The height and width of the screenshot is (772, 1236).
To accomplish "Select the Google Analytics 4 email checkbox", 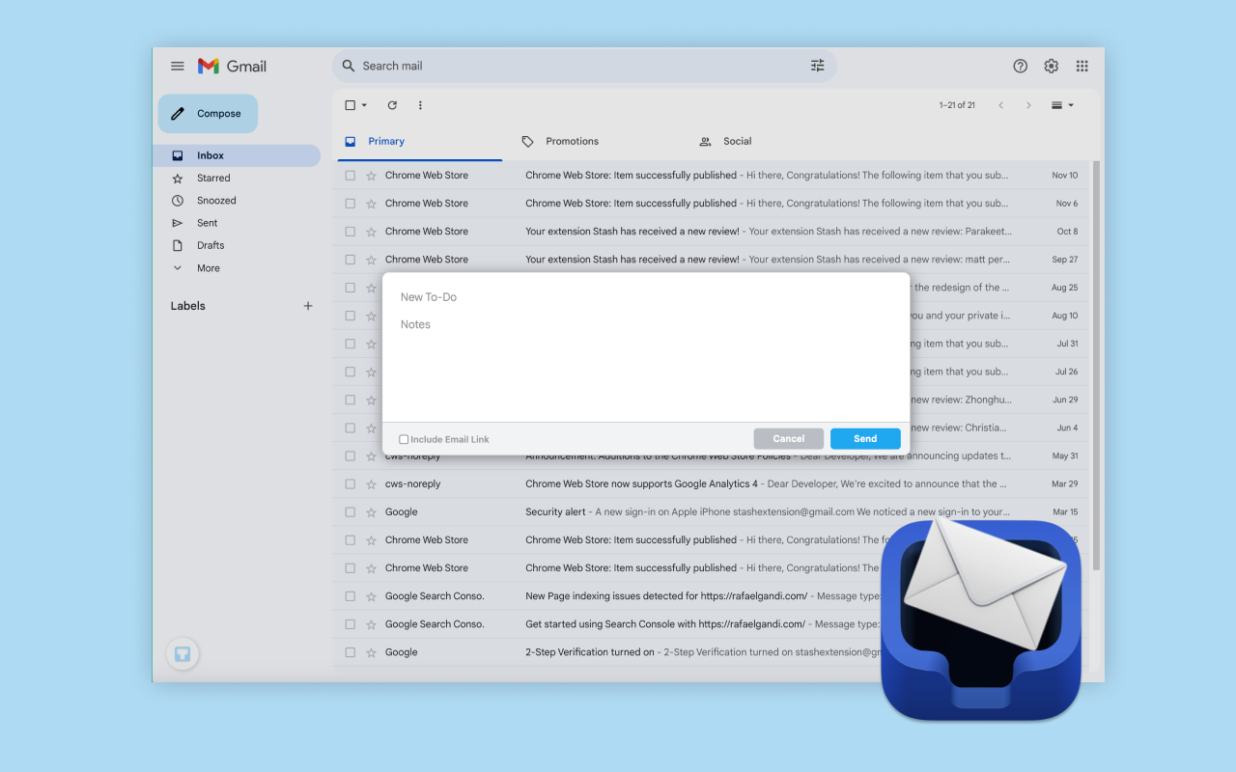I will [x=351, y=484].
